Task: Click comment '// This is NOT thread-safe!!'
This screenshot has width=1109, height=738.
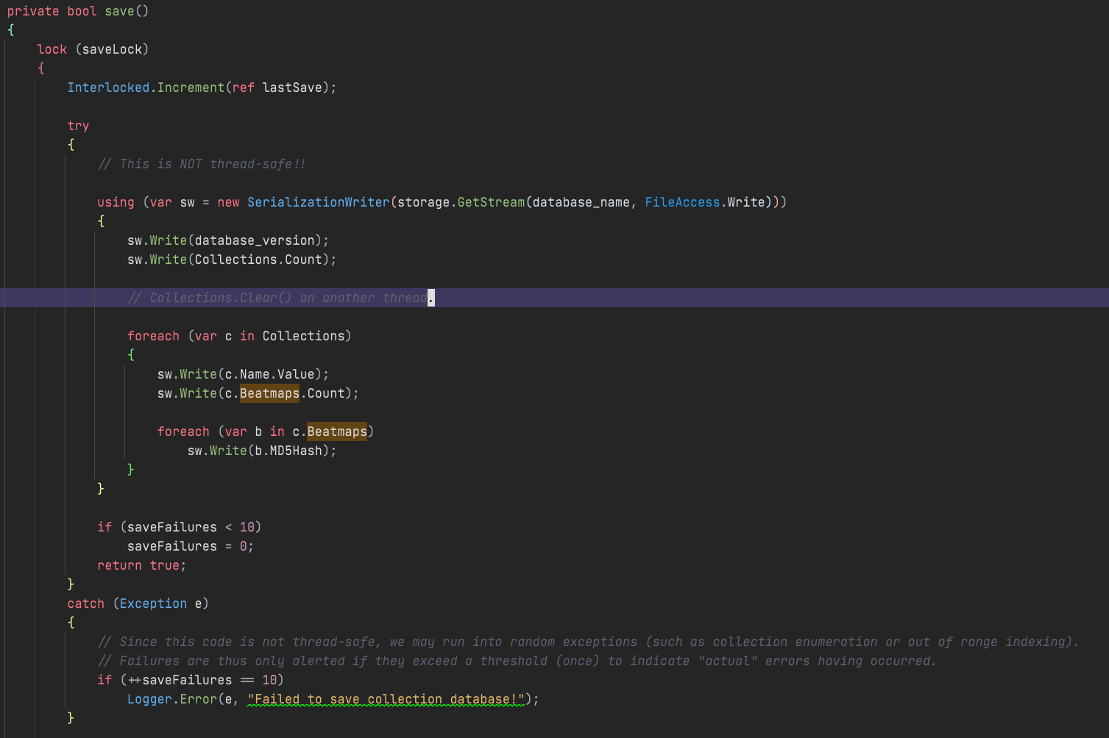Action: tap(202, 164)
